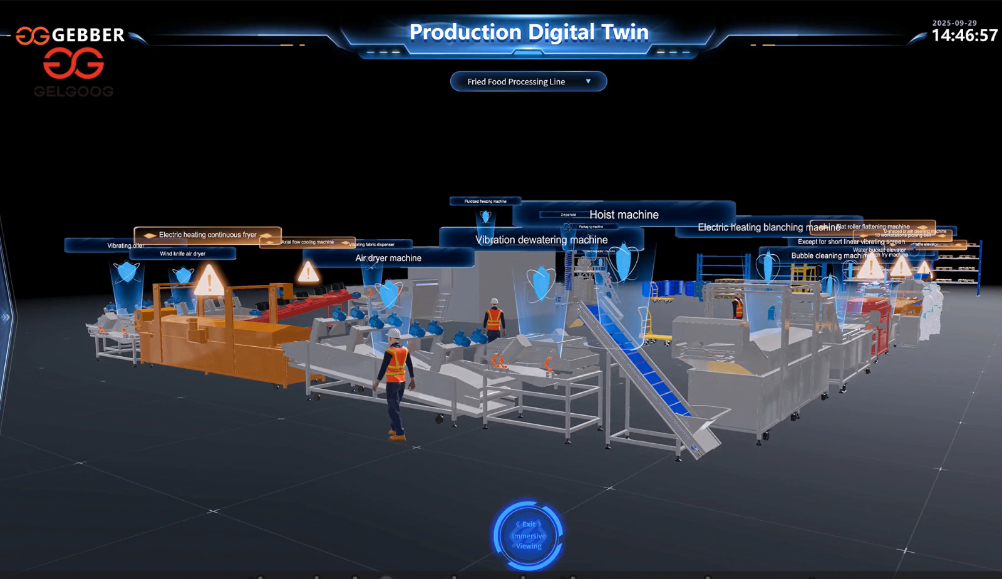Screen dimensions: 1002x579
Task: Click the warning triangle under Axial flow cooling label
Action: [307, 272]
